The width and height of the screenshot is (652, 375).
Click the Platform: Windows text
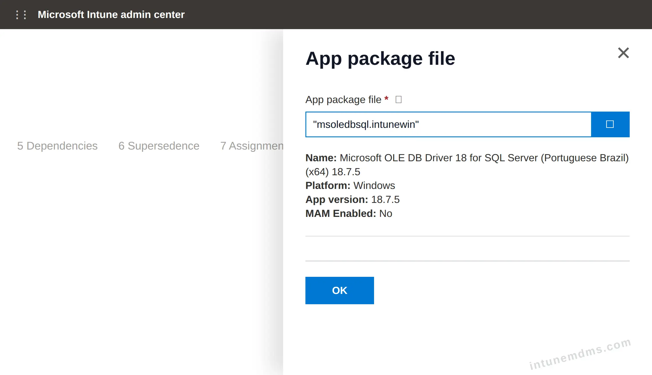click(350, 186)
